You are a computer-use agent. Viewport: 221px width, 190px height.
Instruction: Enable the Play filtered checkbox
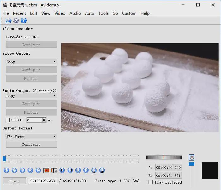151,182
